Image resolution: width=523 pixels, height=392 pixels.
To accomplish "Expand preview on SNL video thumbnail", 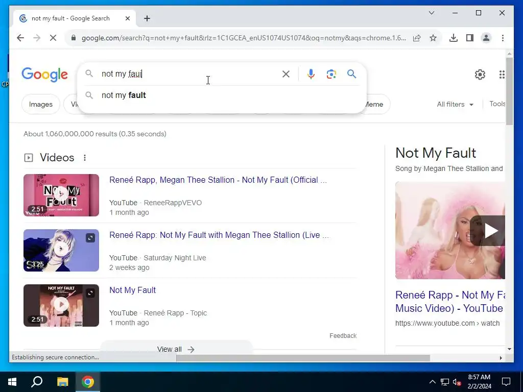I will [x=90, y=238].
